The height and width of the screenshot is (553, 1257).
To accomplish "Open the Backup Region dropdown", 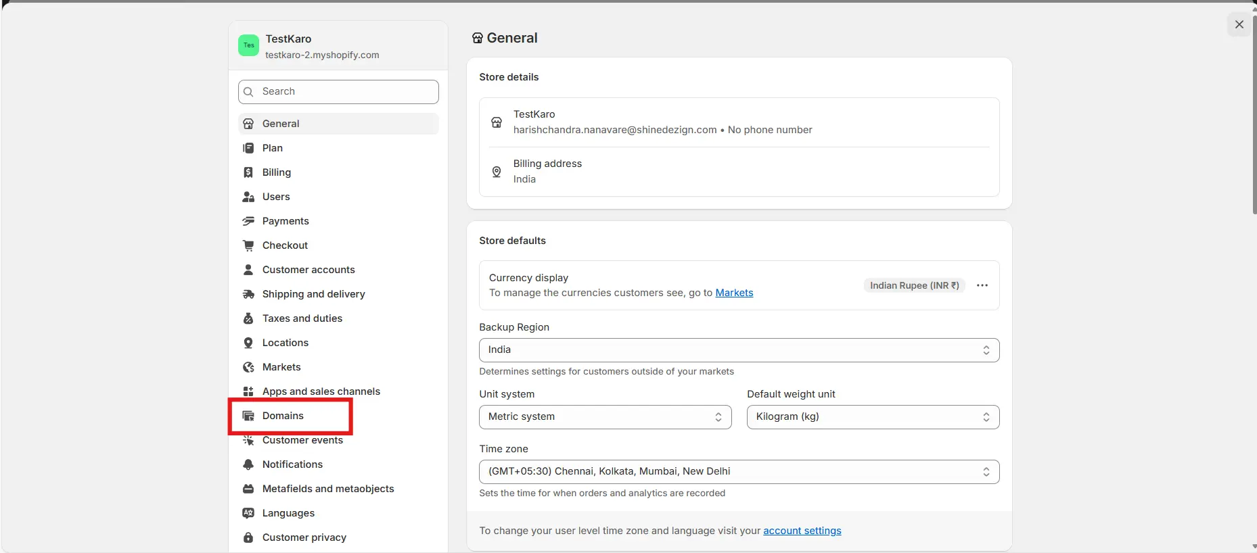I will click(738, 350).
